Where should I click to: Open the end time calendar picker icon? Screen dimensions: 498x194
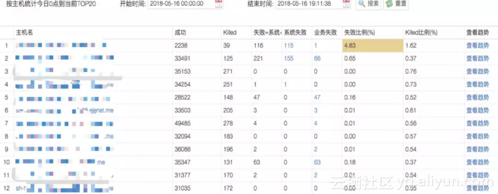pos(346,4)
